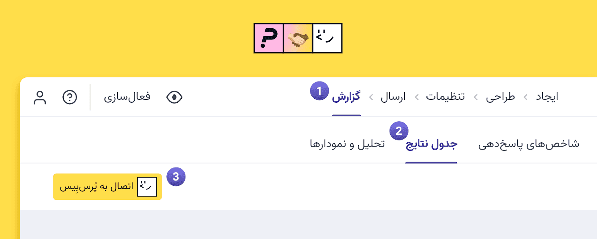Screen dimensions: 597x239
Task: Click the user profile icon
Action: (x=40, y=98)
